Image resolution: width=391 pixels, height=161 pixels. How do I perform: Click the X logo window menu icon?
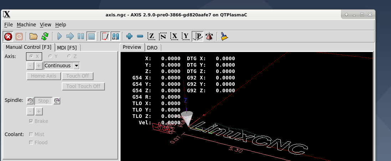coord(7,15)
